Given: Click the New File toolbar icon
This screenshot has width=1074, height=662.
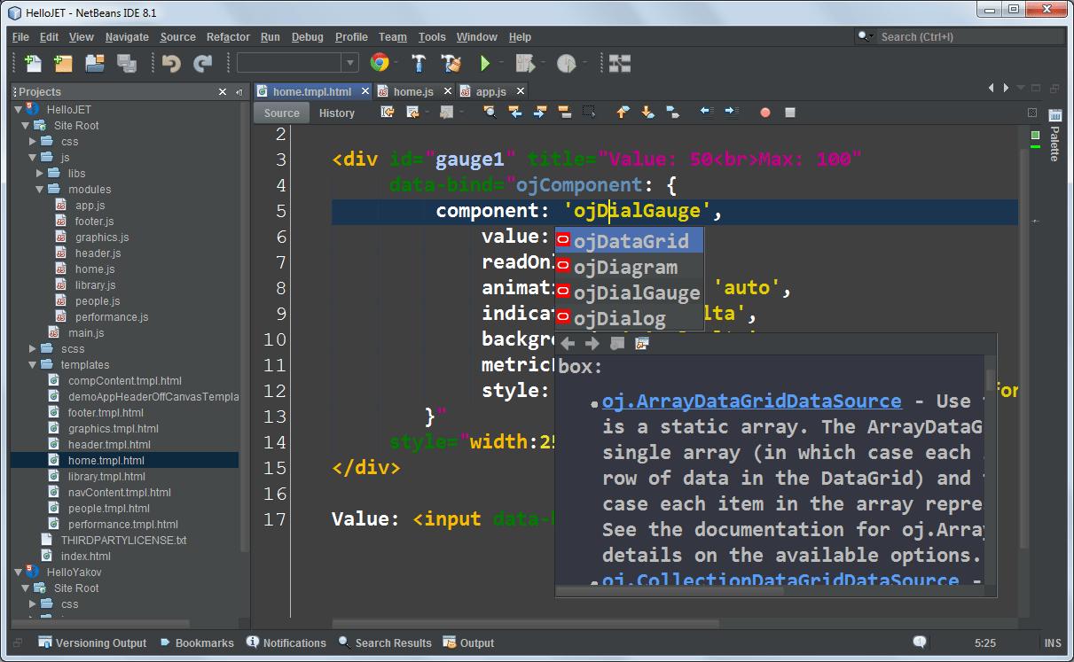Looking at the screenshot, I should 34,63.
